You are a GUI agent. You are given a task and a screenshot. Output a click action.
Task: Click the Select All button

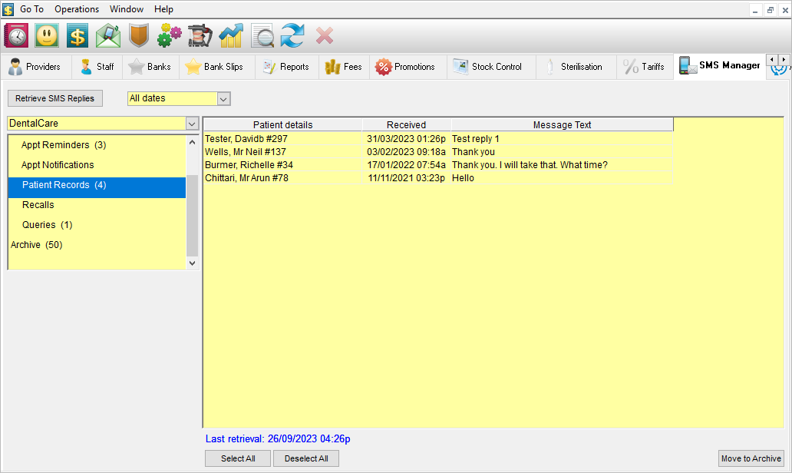(238, 458)
